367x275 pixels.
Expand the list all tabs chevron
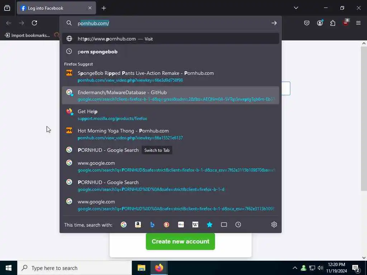[296, 8]
